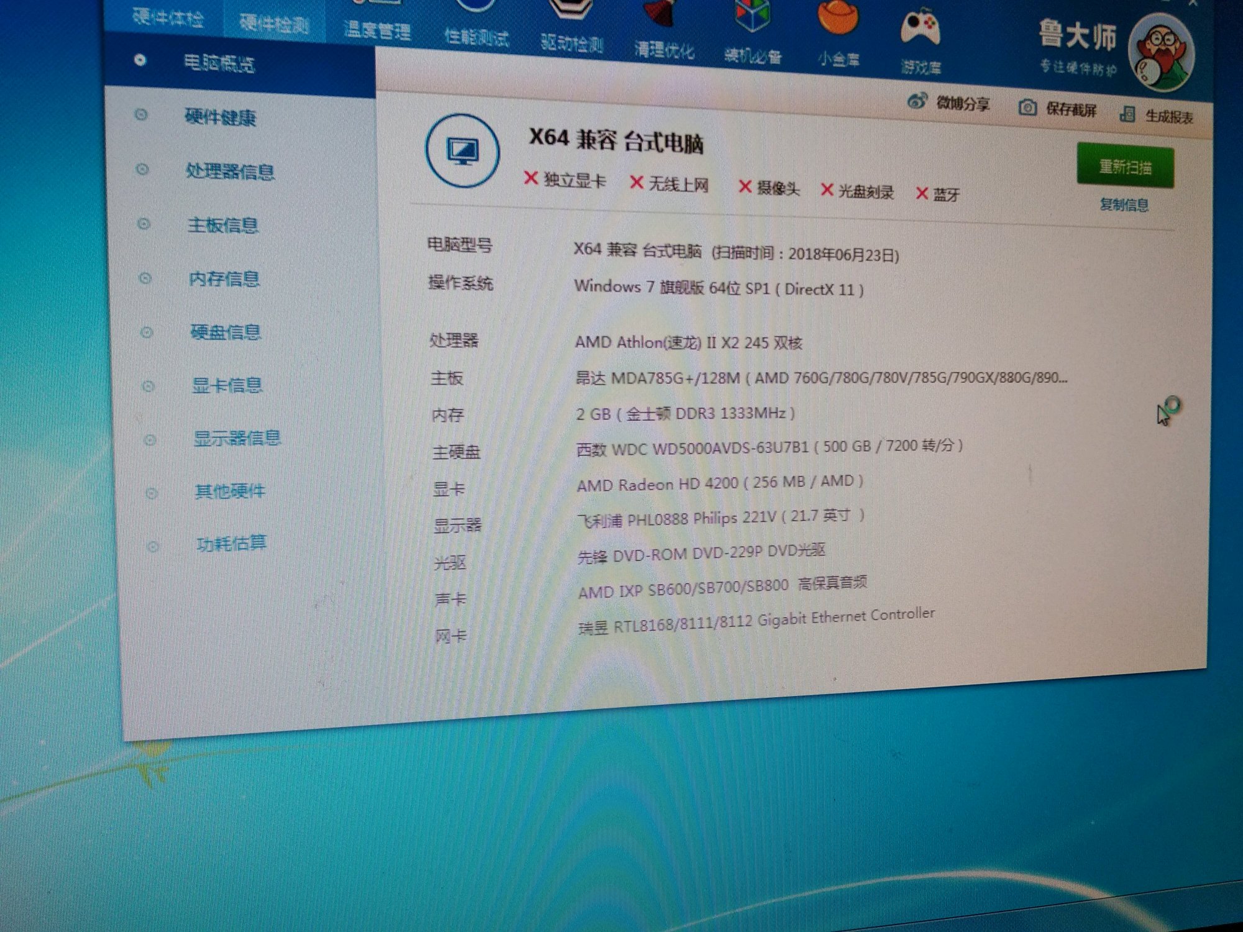
Task: Click the '先锋 DVD-ROM DVD-229P' drive text
Action: click(671, 554)
